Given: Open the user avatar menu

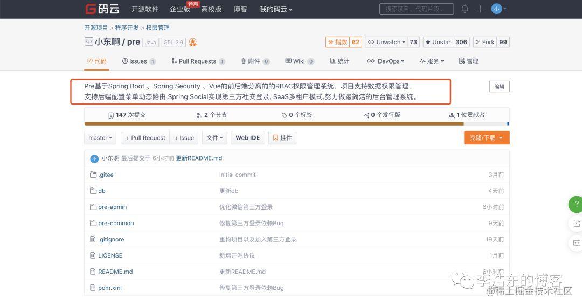Looking at the screenshot, I should point(498,9).
